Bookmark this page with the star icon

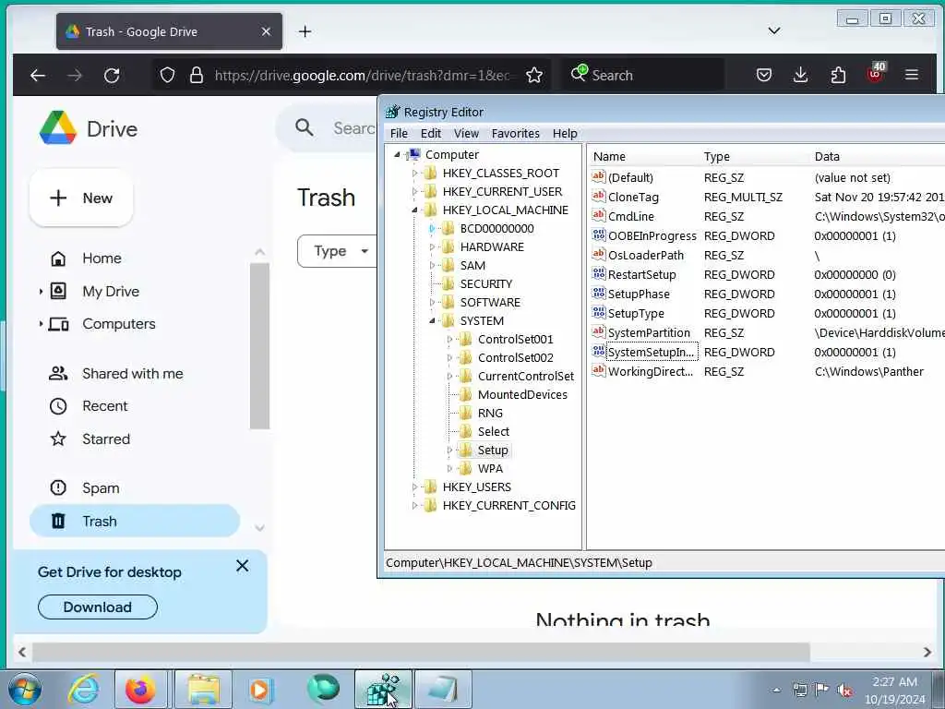(534, 76)
